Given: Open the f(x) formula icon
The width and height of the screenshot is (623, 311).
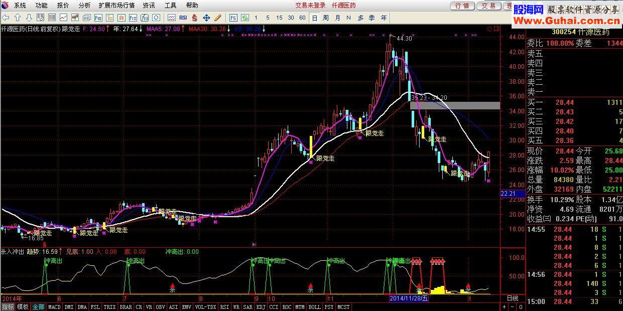Looking at the screenshot, I should pos(145,18).
